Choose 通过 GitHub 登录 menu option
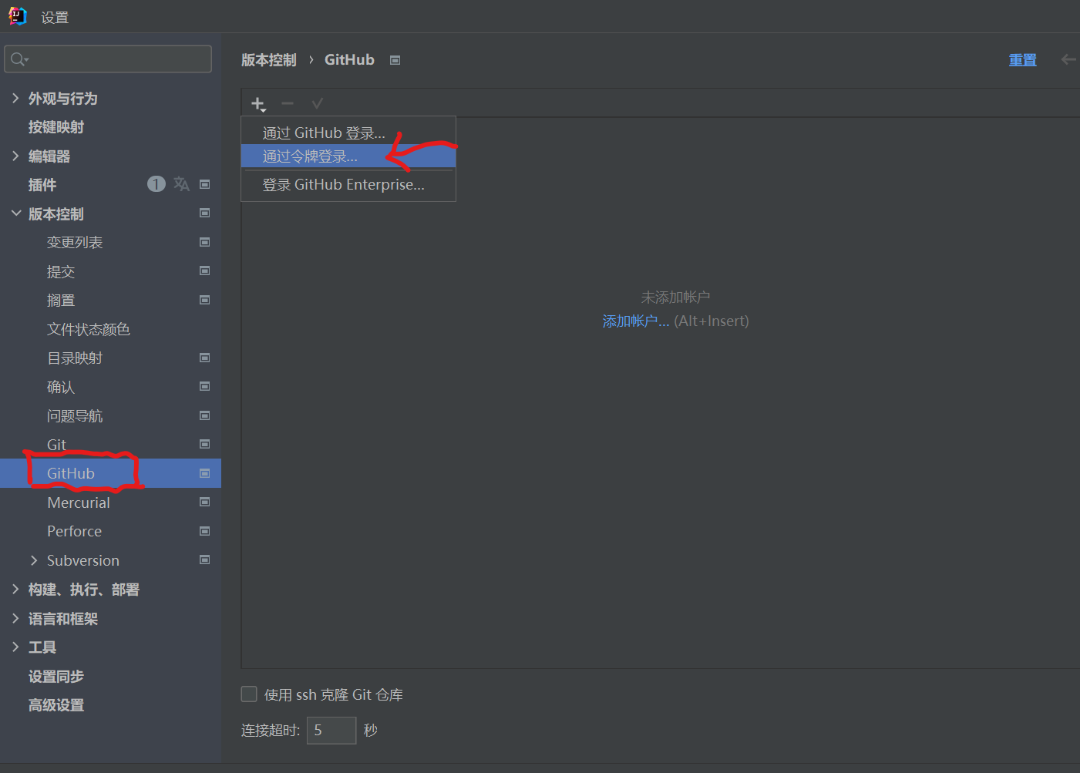Image resolution: width=1080 pixels, height=773 pixels. [348, 133]
